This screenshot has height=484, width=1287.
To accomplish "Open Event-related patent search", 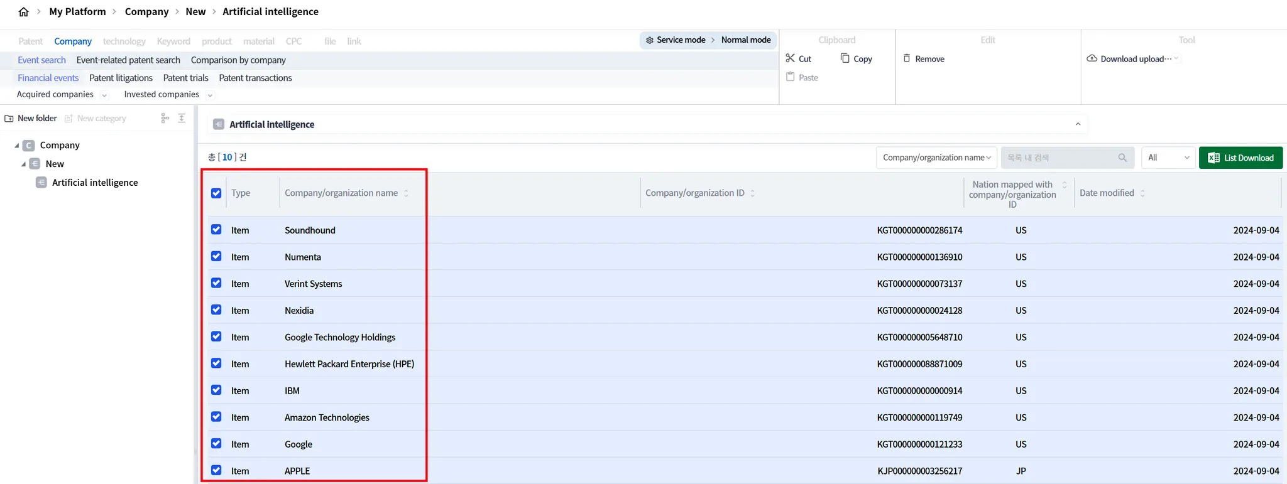I will (128, 60).
